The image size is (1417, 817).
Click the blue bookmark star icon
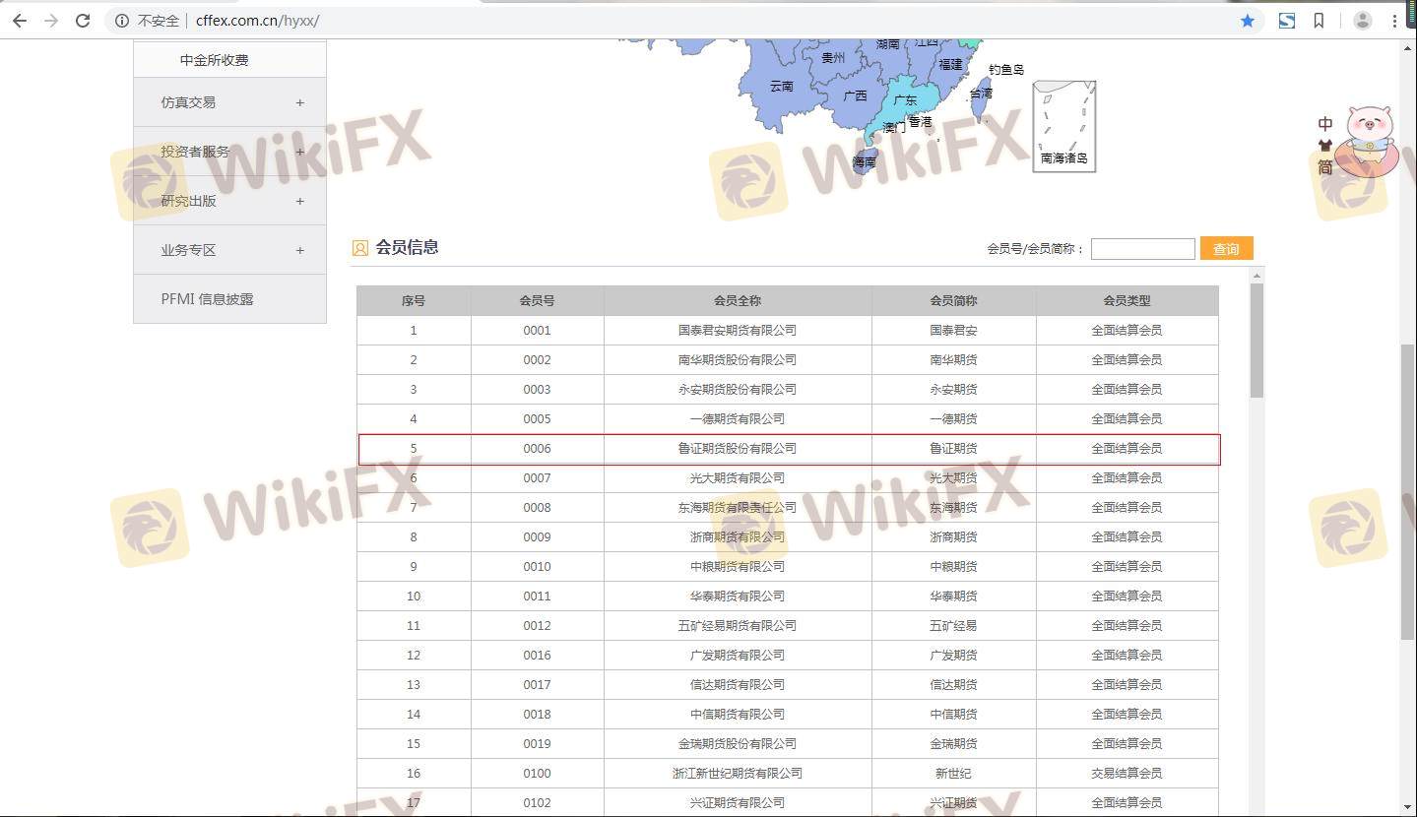[1248, 21]
